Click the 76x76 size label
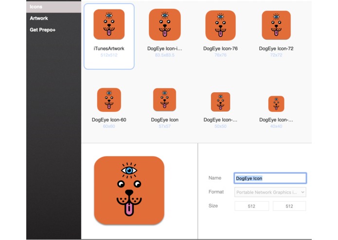The height and width of the screenshot is (240, 338). pos(220,55)
